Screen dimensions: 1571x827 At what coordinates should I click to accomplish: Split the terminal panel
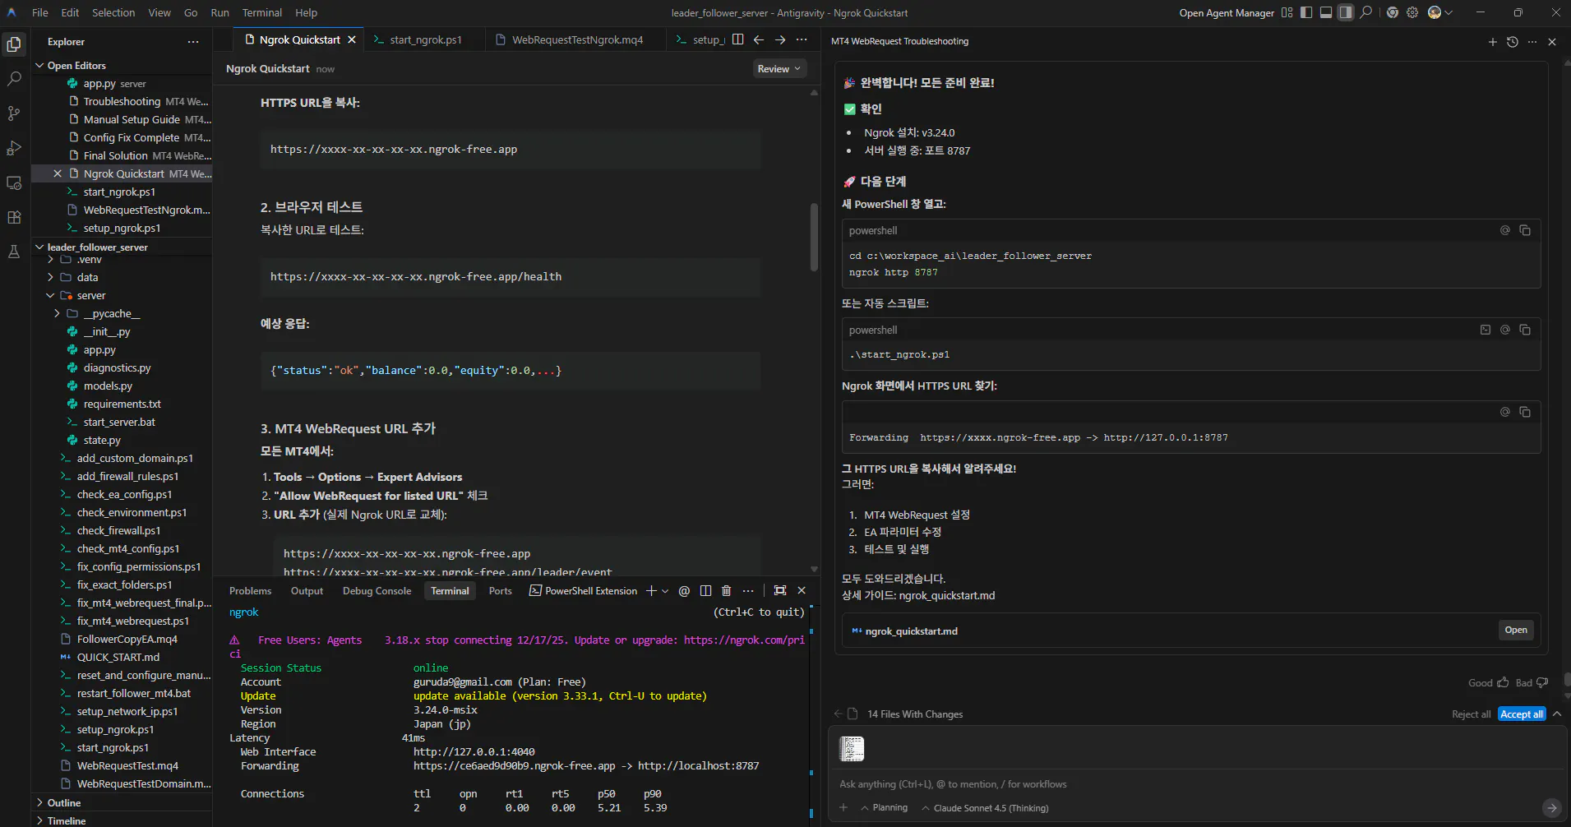(x=705, y=591)
